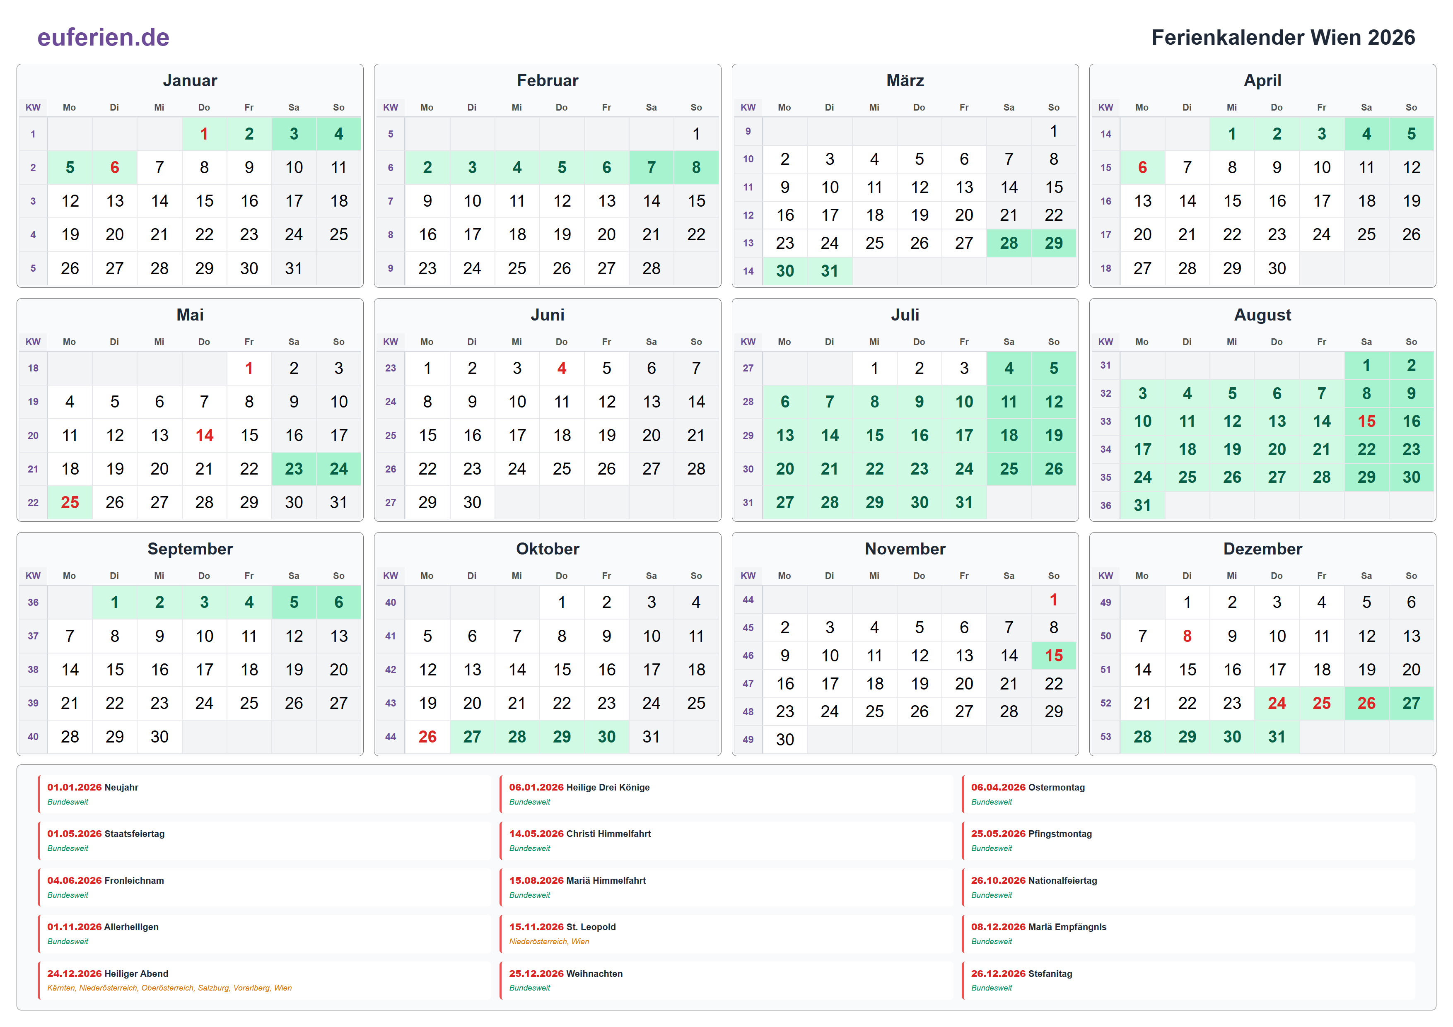Image resolution: width=1453 pixels, height=1027 pixels.
Task: Select the Juli month heading
Action: point(905,314)
